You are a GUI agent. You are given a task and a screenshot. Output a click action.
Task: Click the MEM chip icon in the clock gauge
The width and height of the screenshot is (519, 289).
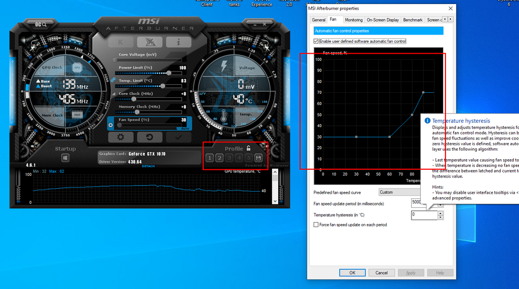point(77,115)
